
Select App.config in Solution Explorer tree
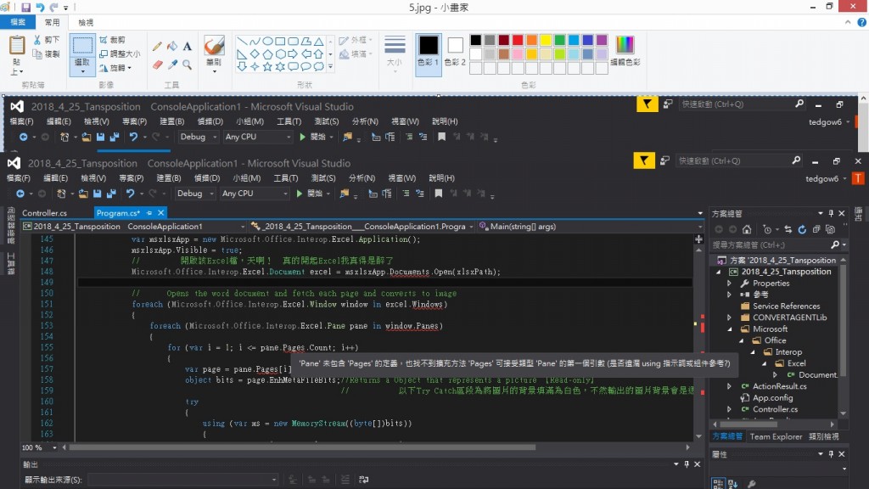point(772,398)
